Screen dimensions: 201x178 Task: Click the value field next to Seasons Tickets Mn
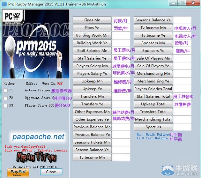click(x=121, y=142)
